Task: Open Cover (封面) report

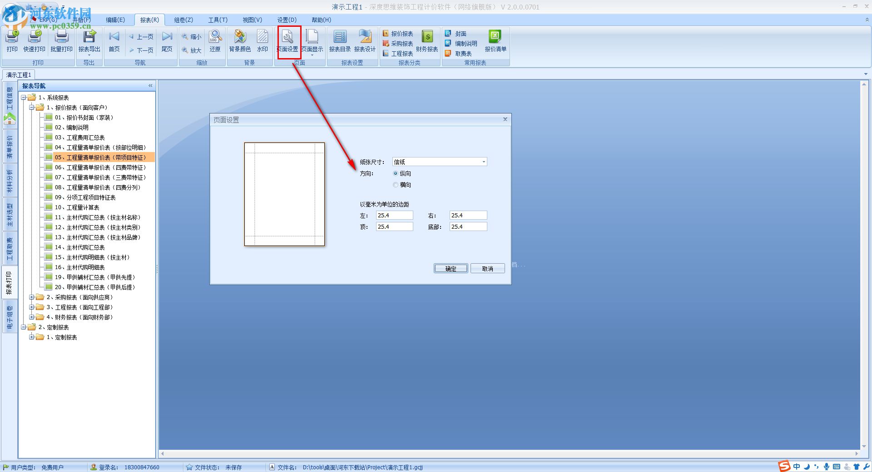Action: point(456,34)
